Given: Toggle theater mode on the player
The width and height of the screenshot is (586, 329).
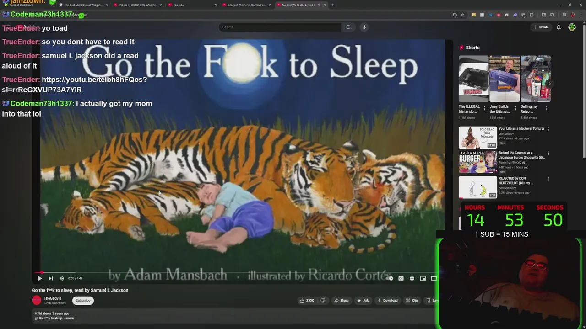Looking at the screenshot, I should point(434,278).
